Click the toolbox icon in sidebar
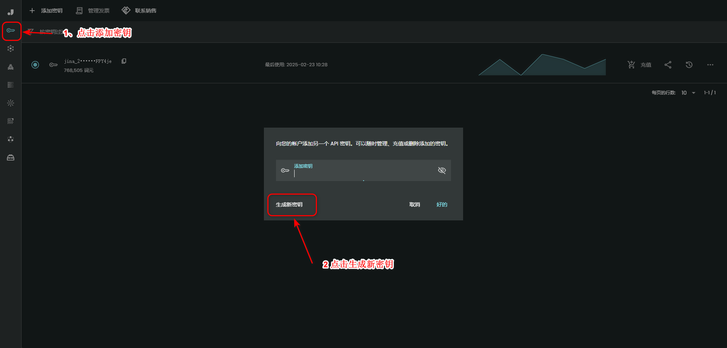The image size is (727, 348). click(11, 158)
